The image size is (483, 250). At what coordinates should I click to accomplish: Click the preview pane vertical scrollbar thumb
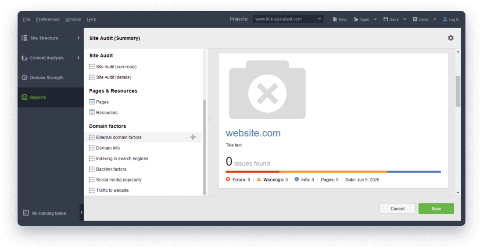coord(458,91)
